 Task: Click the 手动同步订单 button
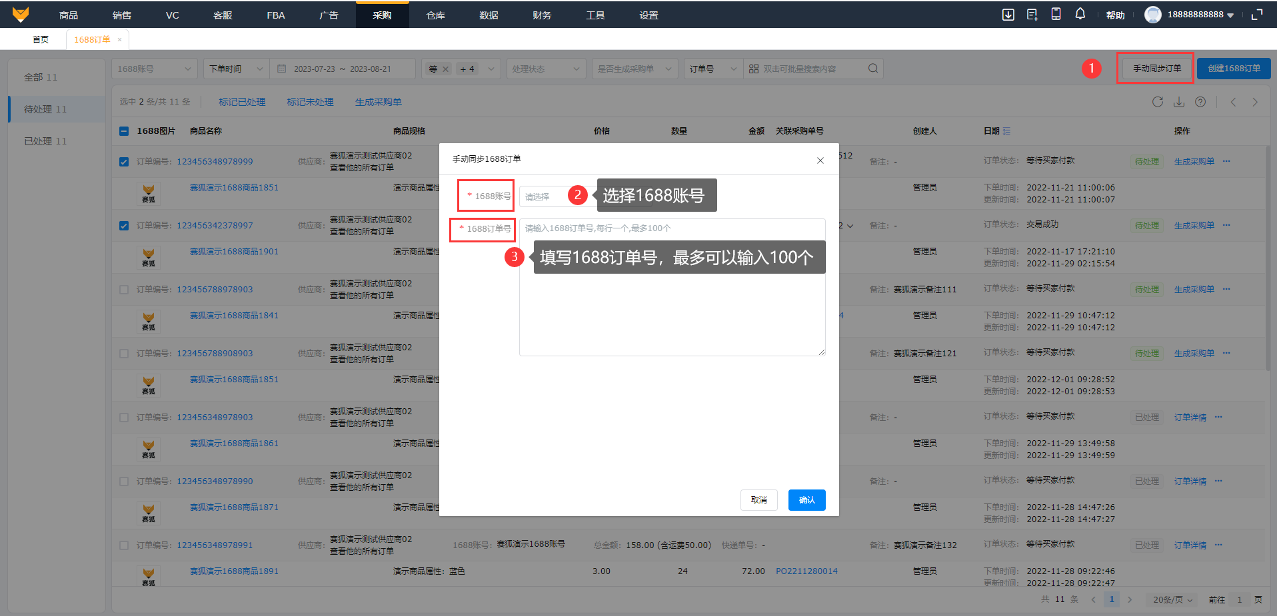click(x=1157, y=69)
